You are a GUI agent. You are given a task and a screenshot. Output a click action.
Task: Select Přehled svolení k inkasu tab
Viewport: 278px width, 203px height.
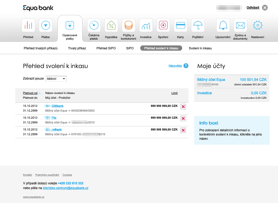(x=161, y=48)
